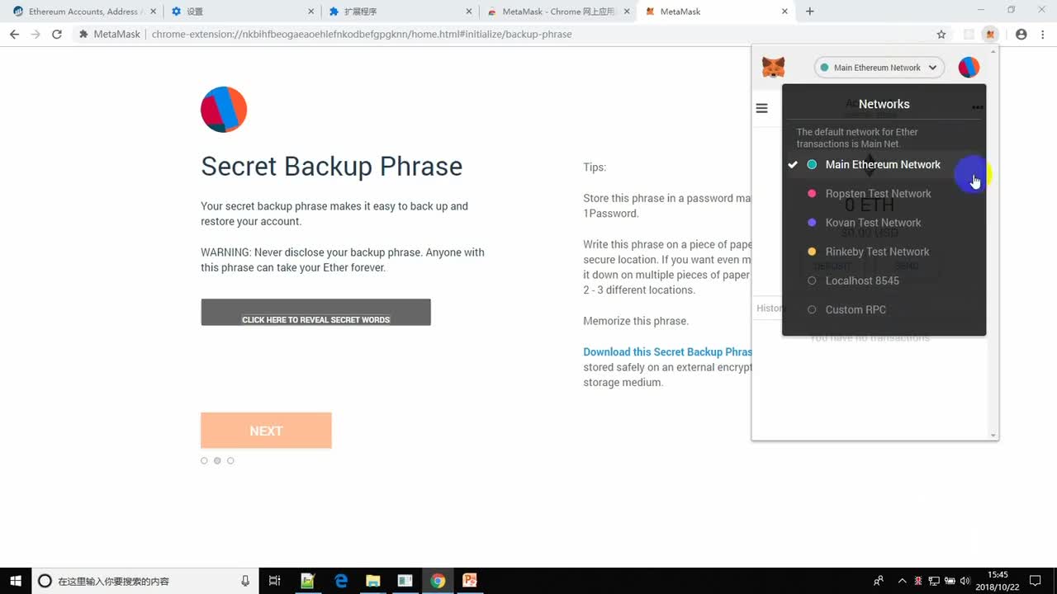Open the hamburger menu in MetaMask popup
Viewport: 1057px width, 594px height.
coord(761,108)
